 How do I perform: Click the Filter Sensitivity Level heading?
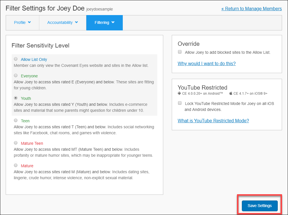pos(40,46)
